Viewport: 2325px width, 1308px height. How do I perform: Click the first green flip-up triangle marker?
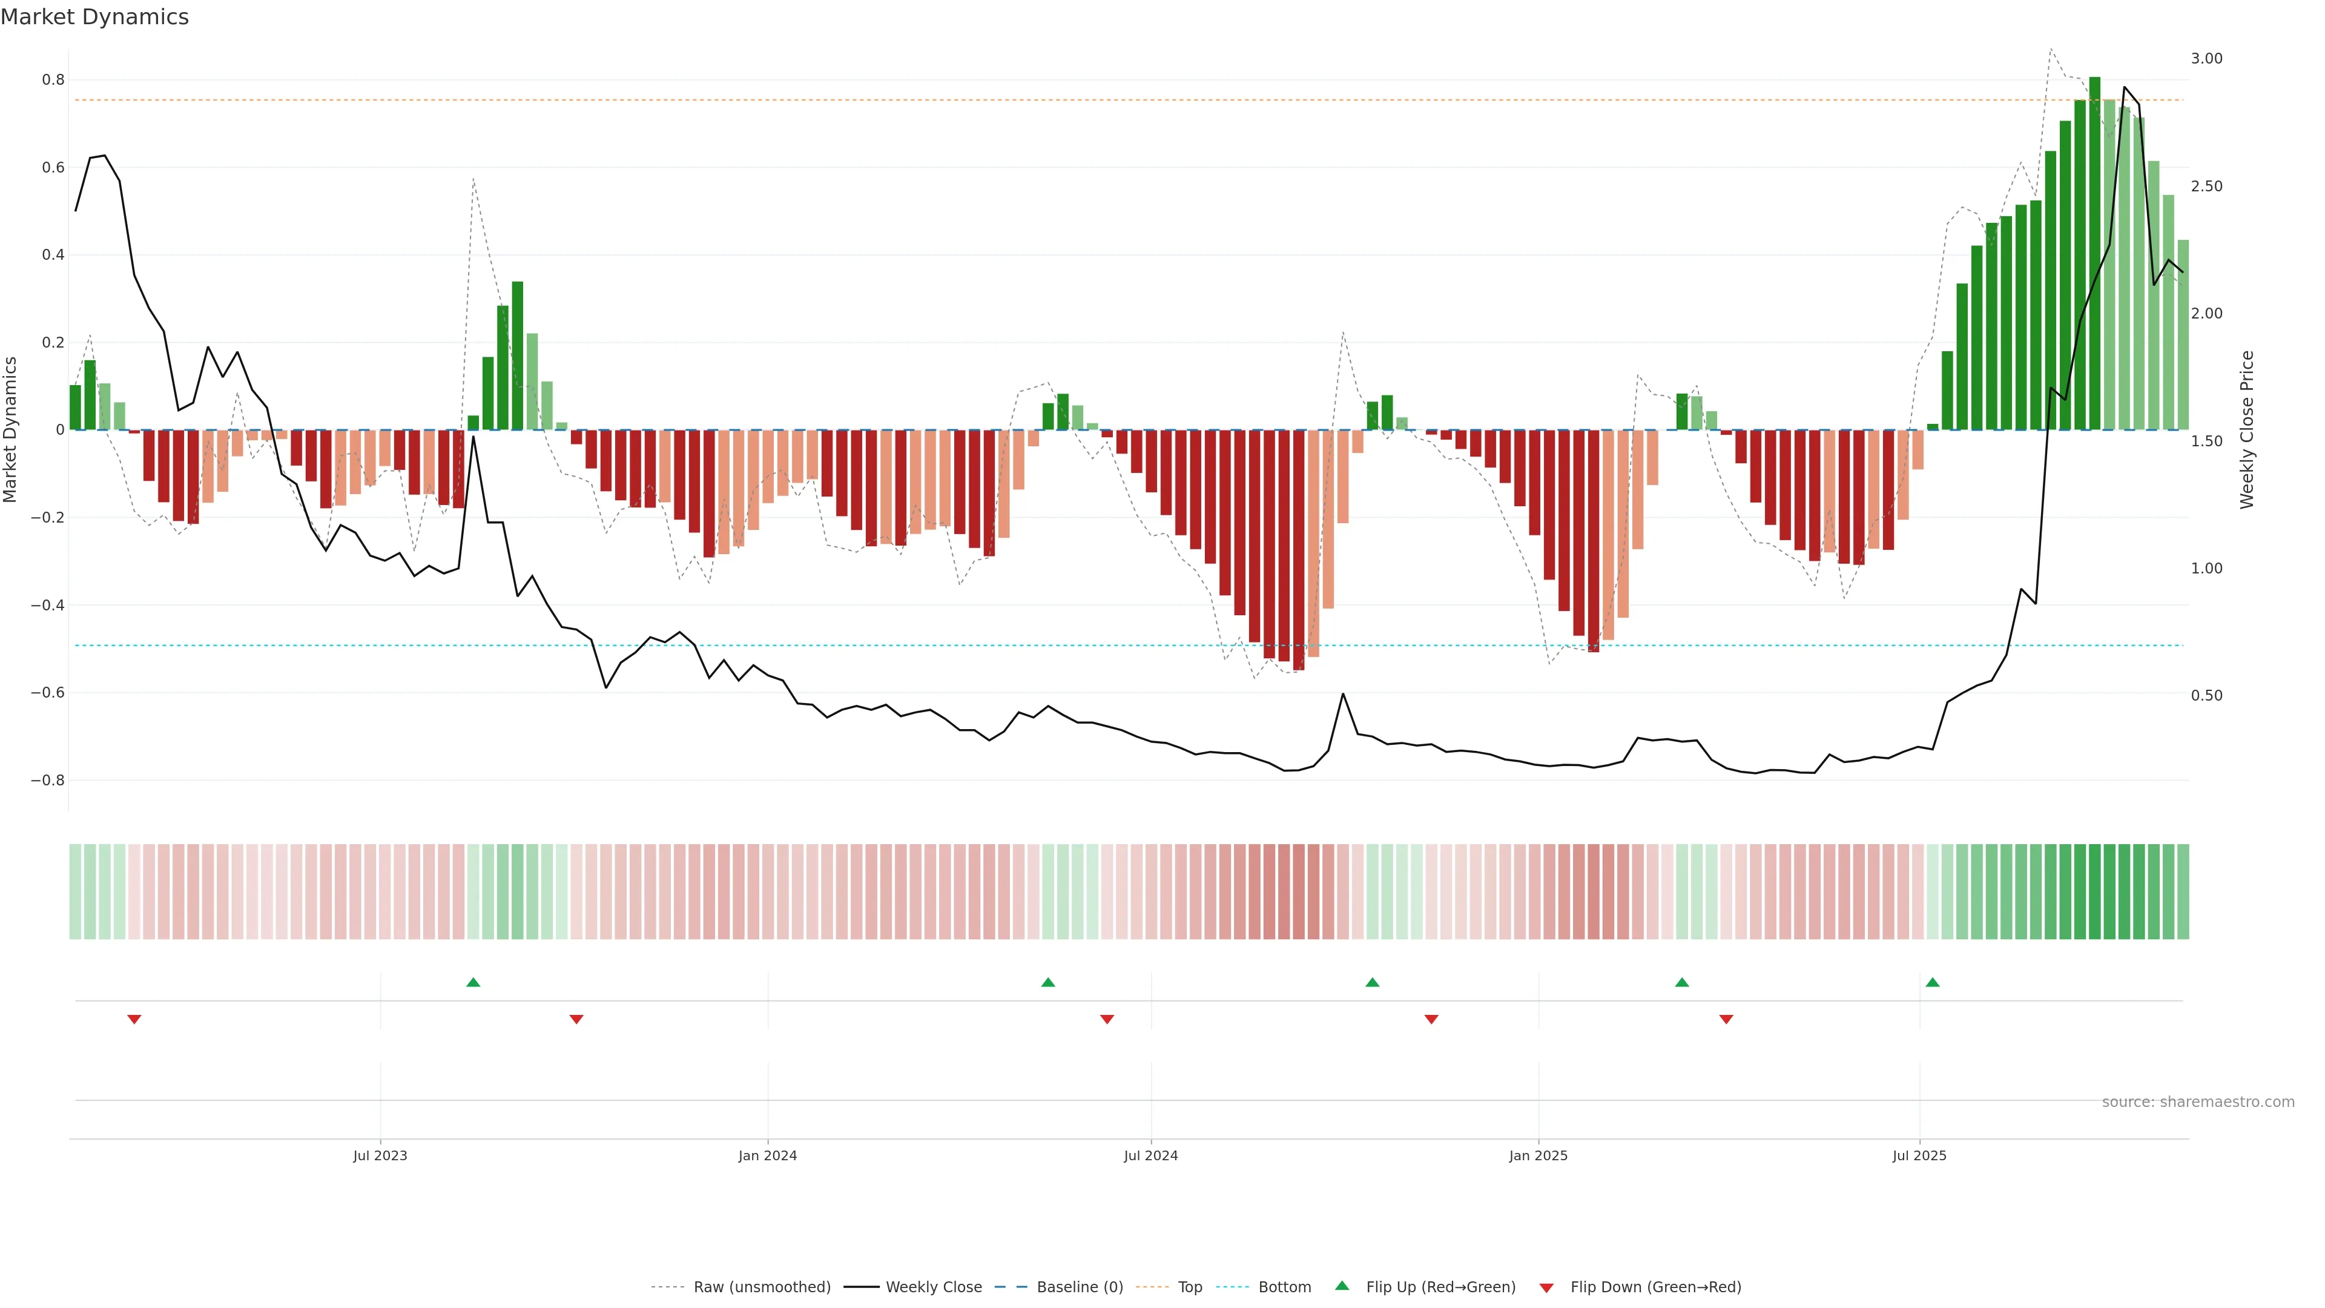[x=473, y=982]
